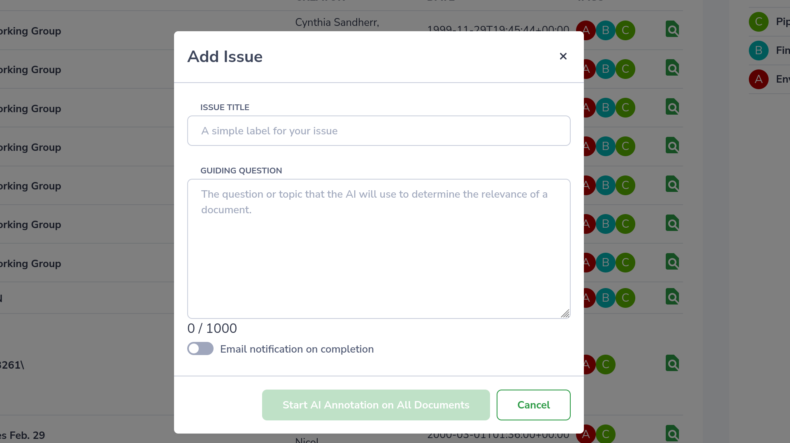Click the document search icon in fourth row
This screenshot has height=443, width=790.
[672, 146]
